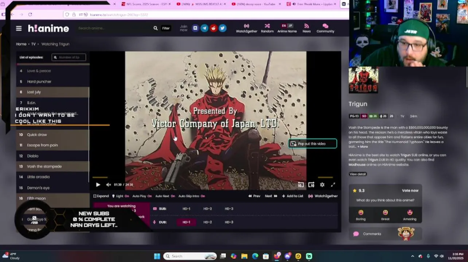
Task: Select the SUB HD-2 server
Action: pos(207,209)
